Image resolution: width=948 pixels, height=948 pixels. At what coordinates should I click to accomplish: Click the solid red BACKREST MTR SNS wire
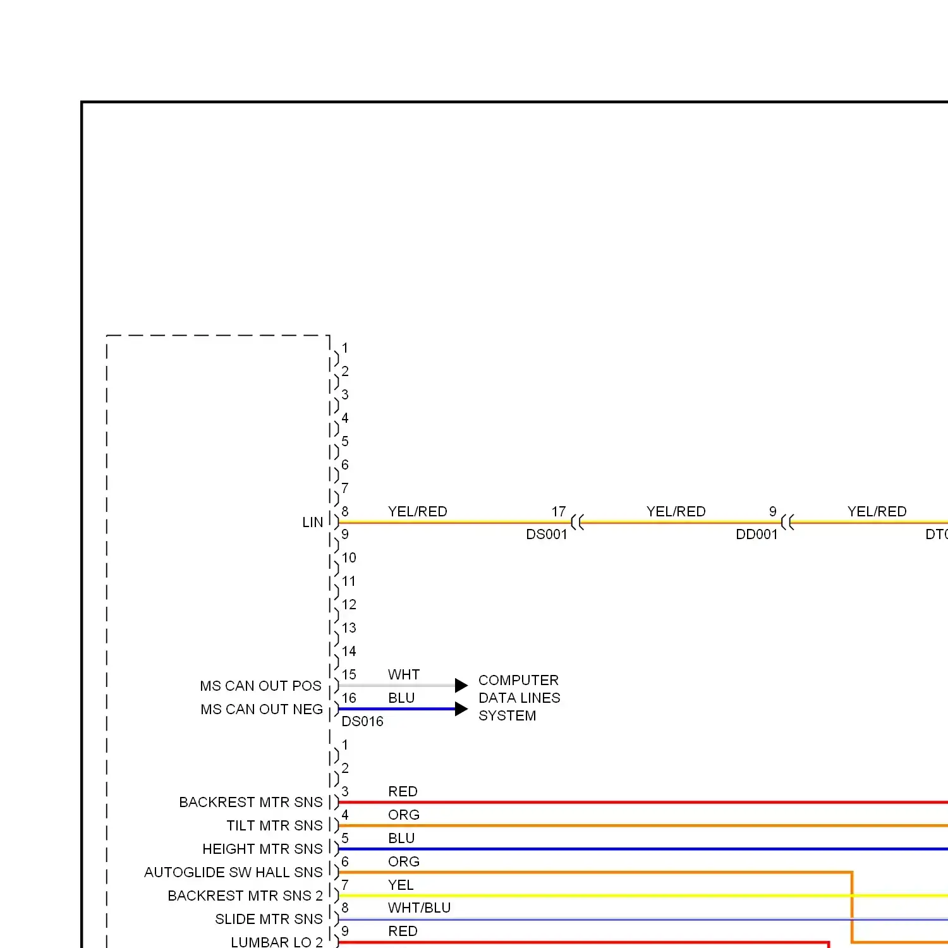pyautogui.click(x=643, y=802)
